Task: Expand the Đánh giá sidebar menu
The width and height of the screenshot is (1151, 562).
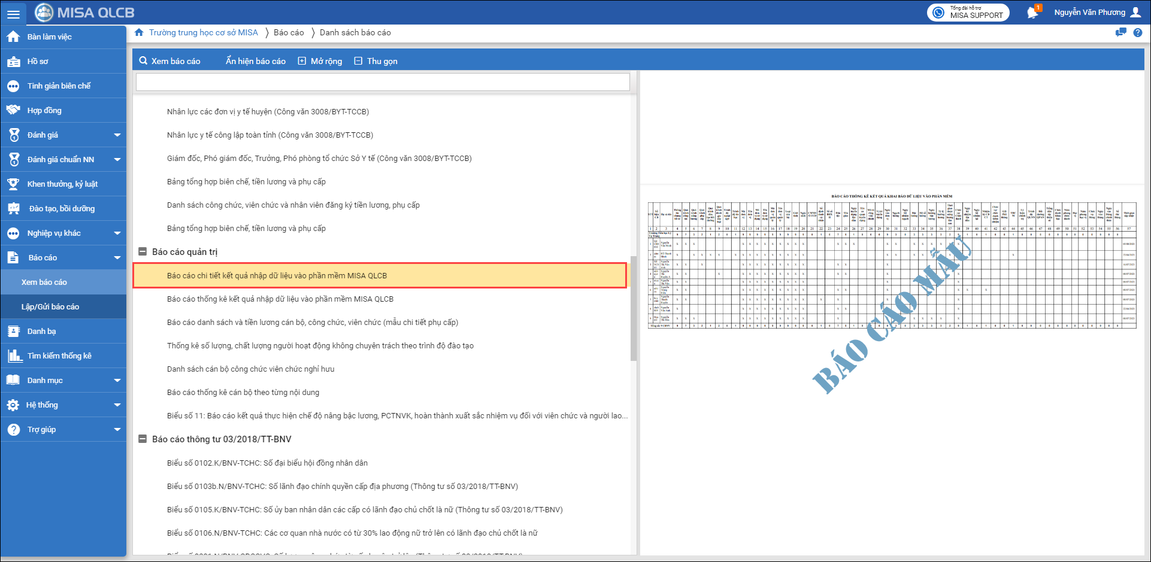Action: coord(117,135)
